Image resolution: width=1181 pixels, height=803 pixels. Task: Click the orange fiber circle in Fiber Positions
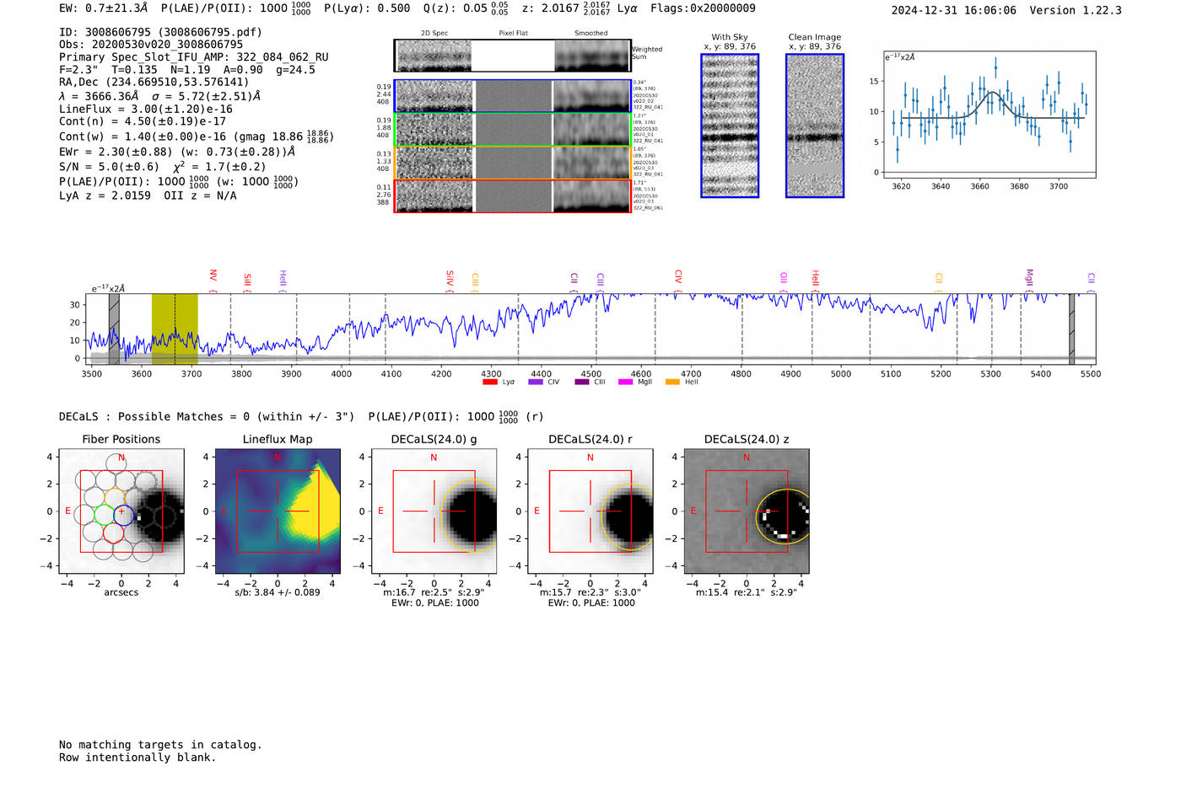pos(115,497)
